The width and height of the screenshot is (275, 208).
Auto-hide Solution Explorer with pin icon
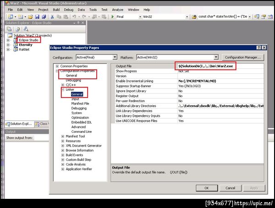click(x=78, y=23)
